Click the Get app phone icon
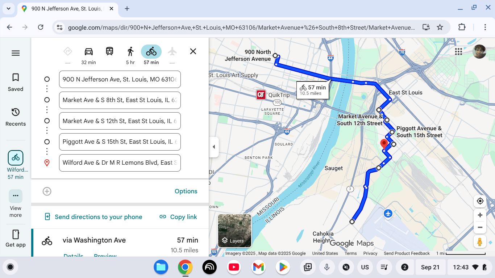The image size is (495, 278). [x=16, y=235]
